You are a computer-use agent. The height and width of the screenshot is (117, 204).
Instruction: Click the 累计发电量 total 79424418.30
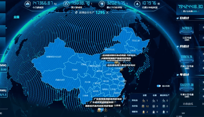[190, 6]
